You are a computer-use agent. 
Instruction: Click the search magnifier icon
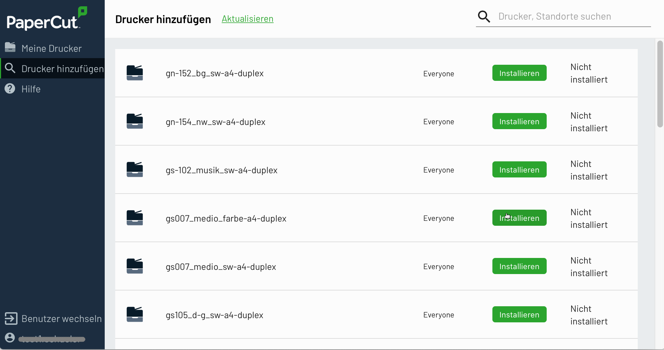[x=484, y=16]
